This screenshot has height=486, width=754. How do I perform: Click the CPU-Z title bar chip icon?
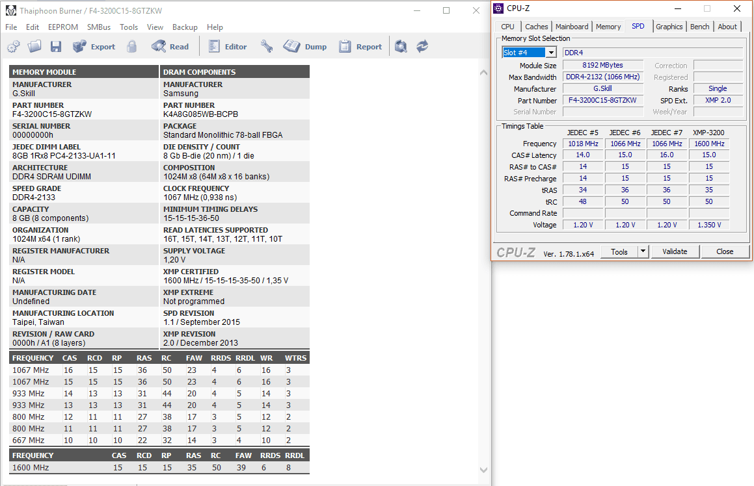coord(499,8)
